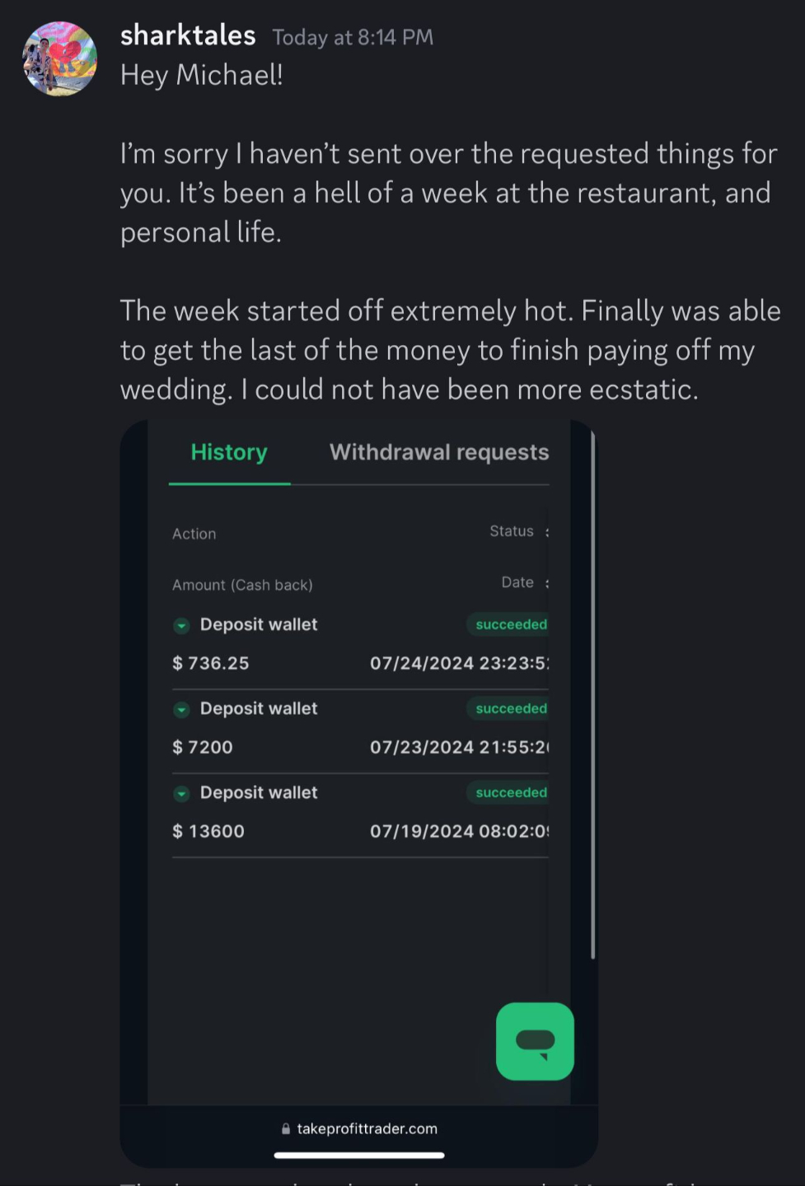Click the Action column header
The image size is (805, 1186).
click(x=194, y=535)
